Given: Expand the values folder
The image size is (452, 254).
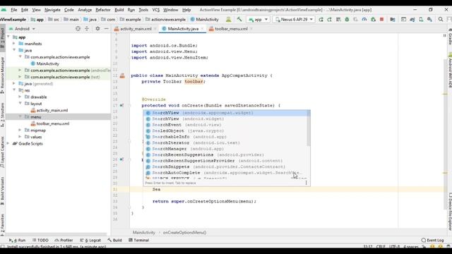Looking at the screenshot, I should [x=20, y=137].
